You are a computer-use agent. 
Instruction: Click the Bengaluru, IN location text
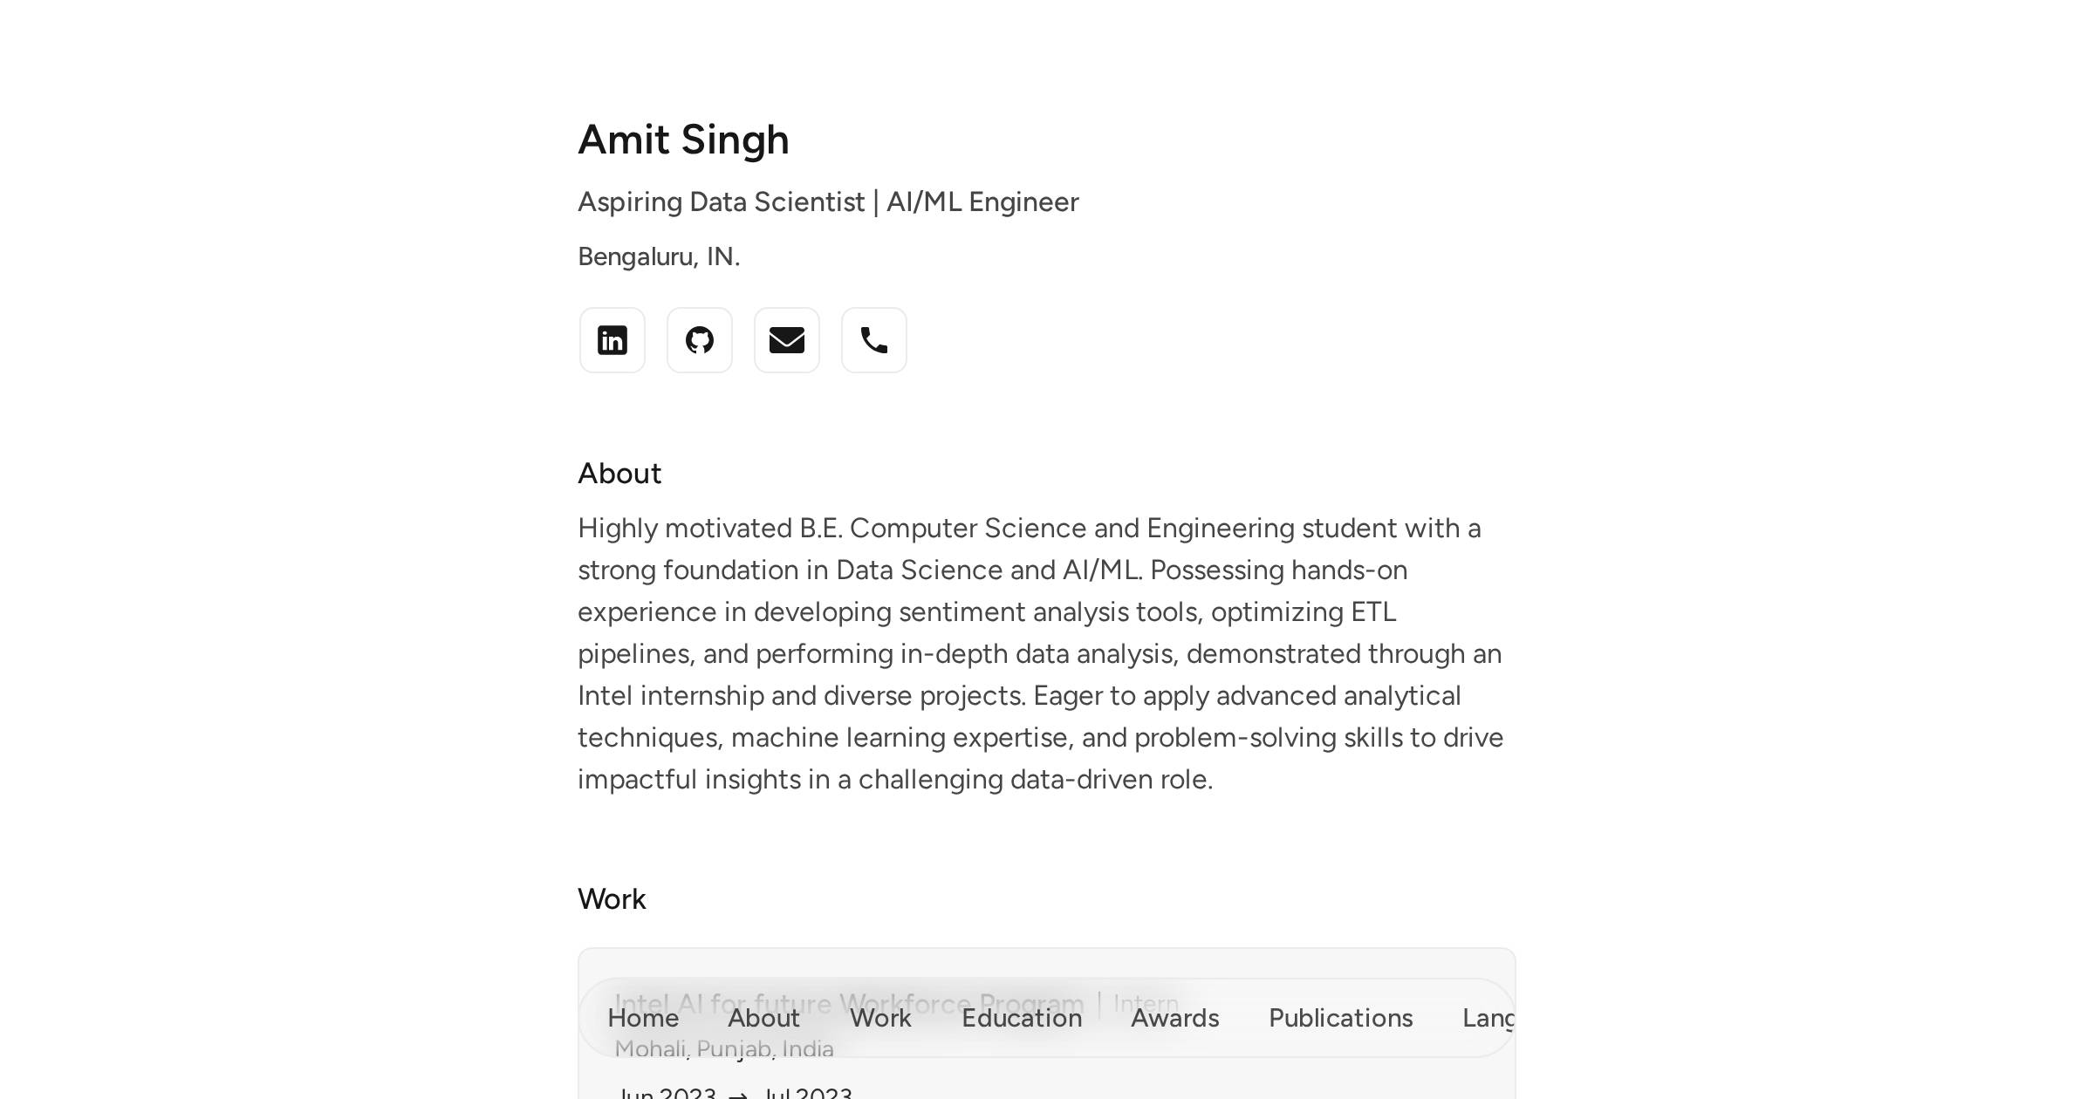(659, 256)
